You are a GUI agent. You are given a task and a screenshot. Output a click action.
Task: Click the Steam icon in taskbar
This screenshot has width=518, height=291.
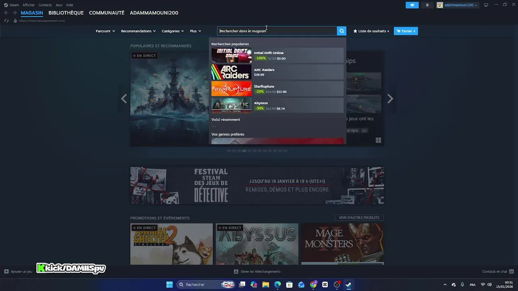[x=348, y=285]
